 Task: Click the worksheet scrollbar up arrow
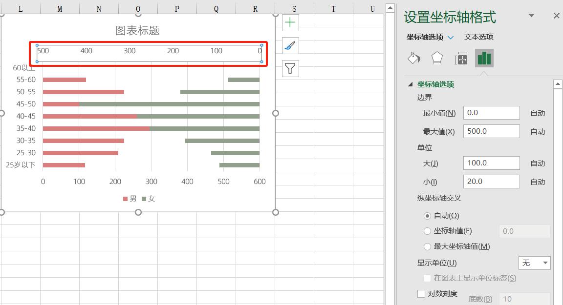[x=390, y=7]
